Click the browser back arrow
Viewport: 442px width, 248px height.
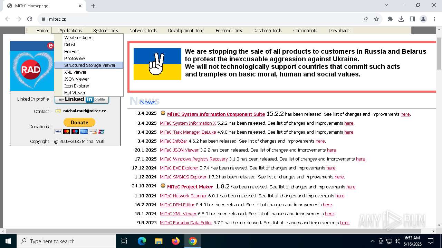click(x=8, y=19)
